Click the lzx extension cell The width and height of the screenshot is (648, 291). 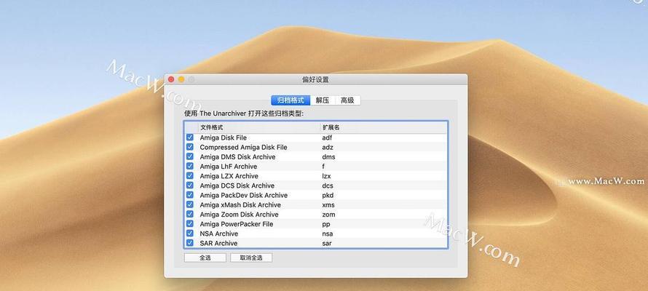point(326,176)
